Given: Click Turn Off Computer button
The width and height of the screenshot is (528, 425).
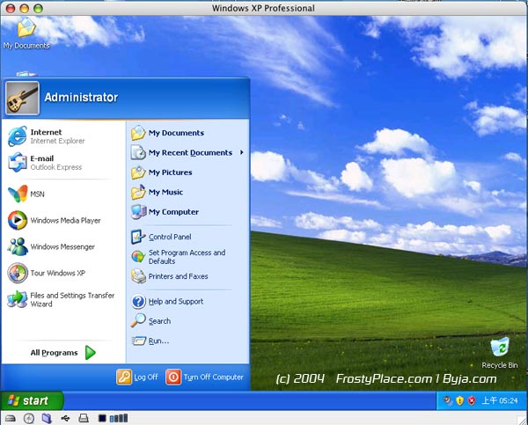Looking at the screenshot, I should [x=205, y=377].
